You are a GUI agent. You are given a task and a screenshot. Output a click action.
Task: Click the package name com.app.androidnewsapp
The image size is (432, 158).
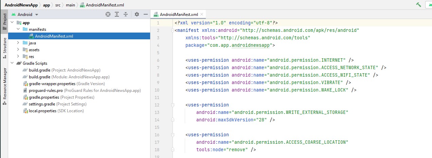[239, 45]
